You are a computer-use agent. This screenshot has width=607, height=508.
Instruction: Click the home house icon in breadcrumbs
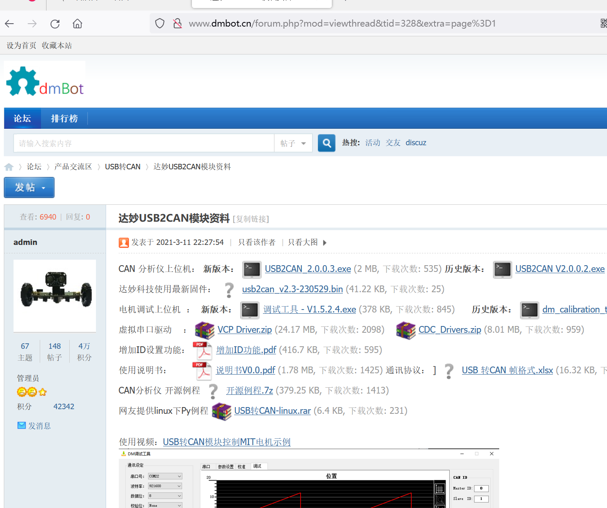9,166
